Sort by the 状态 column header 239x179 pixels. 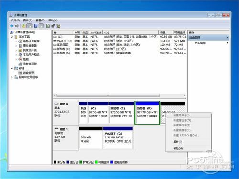click(x=130, y=32)
